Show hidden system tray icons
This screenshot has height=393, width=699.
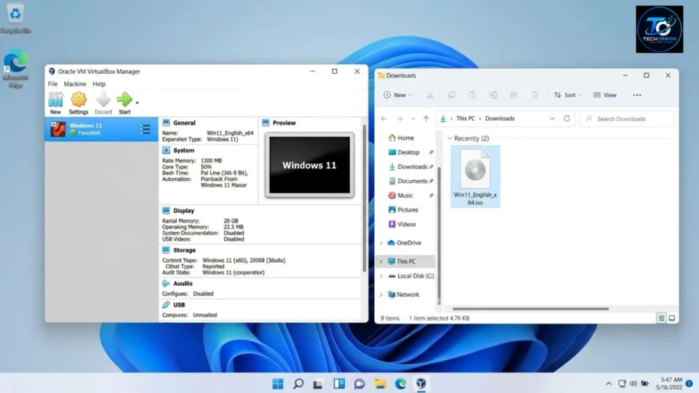pos(608,383)
